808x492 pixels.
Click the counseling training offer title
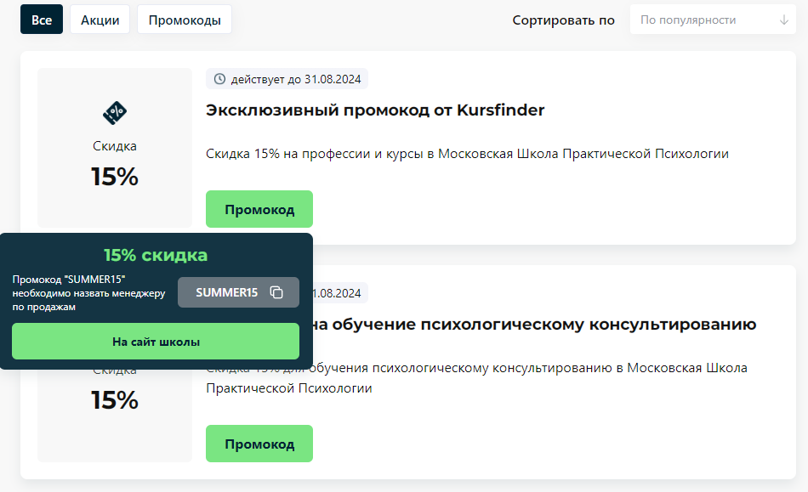click(x=534, y=325)
